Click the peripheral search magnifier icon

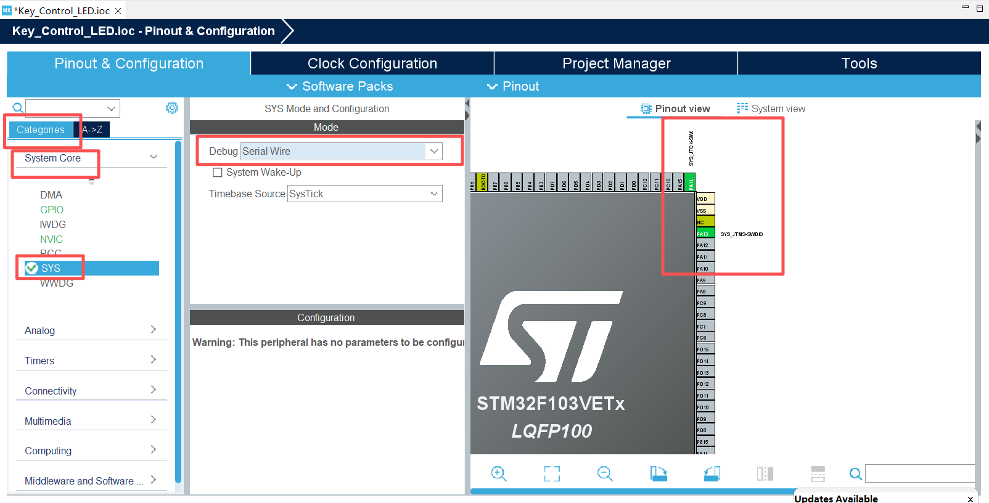[x=18, y=108]
